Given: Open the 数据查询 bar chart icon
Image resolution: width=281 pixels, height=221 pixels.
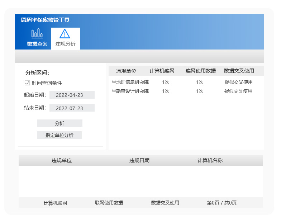Looking at the screenshot, I should click(37, 33).
